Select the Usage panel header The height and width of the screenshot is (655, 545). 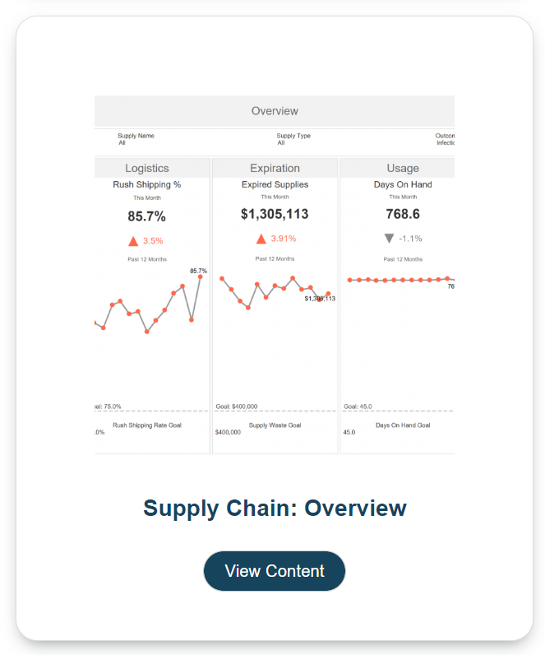coord(402,169)
